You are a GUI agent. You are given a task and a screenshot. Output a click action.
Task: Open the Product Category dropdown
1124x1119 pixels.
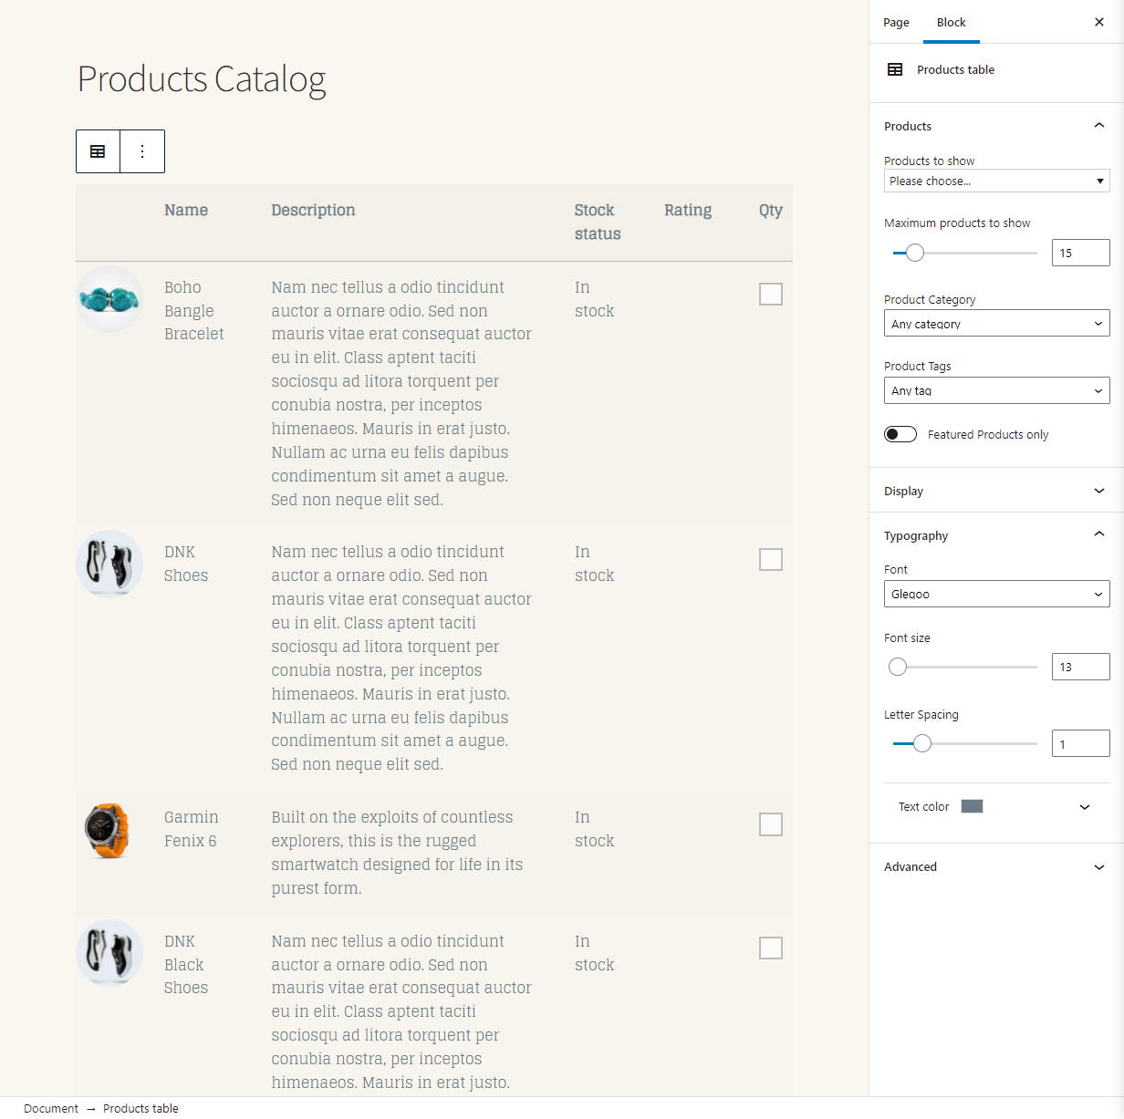tap(996, 324)
